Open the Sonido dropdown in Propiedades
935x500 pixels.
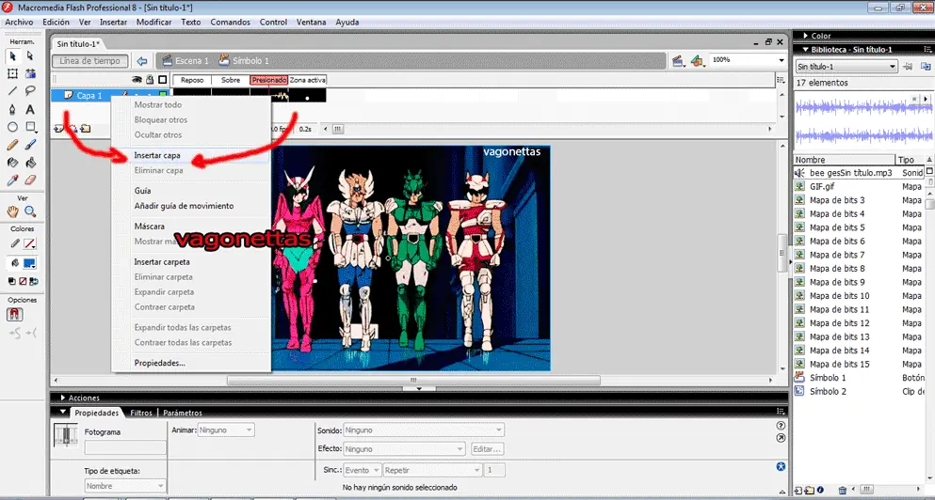424,430
